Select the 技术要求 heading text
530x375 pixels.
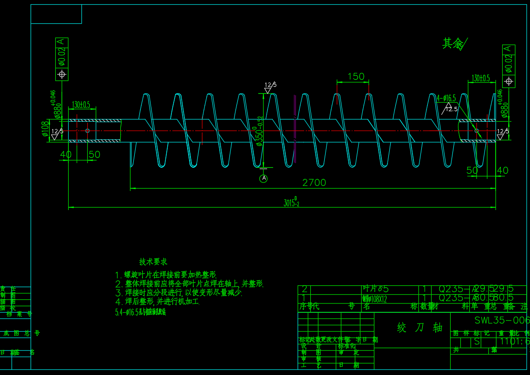[153, 262]
